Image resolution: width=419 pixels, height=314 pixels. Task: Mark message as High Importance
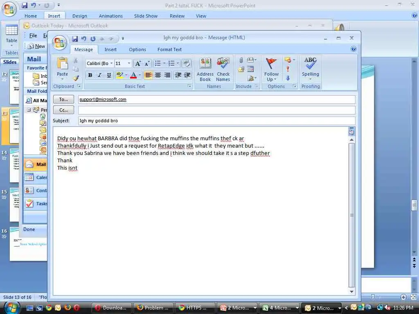coord(288,69)
